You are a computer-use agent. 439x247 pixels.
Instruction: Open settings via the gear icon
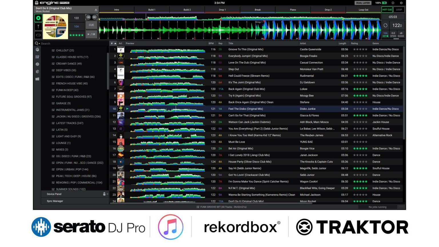coord(393,3)
